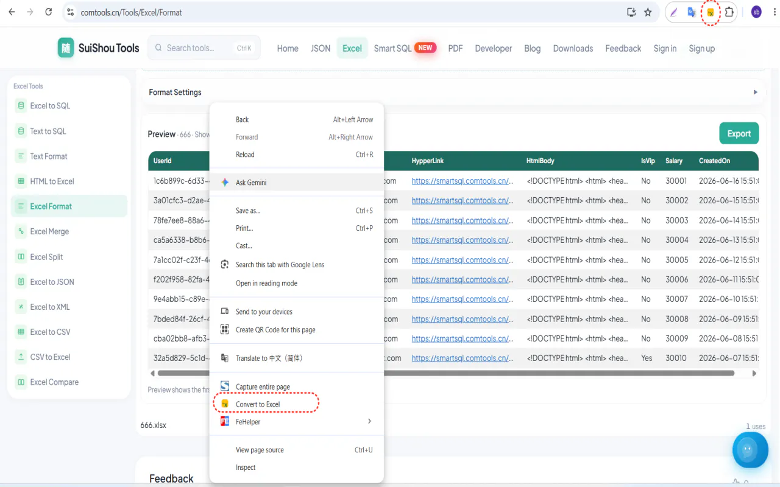
Task: Select Cast... in the context menu
Action: pos(297,246)
